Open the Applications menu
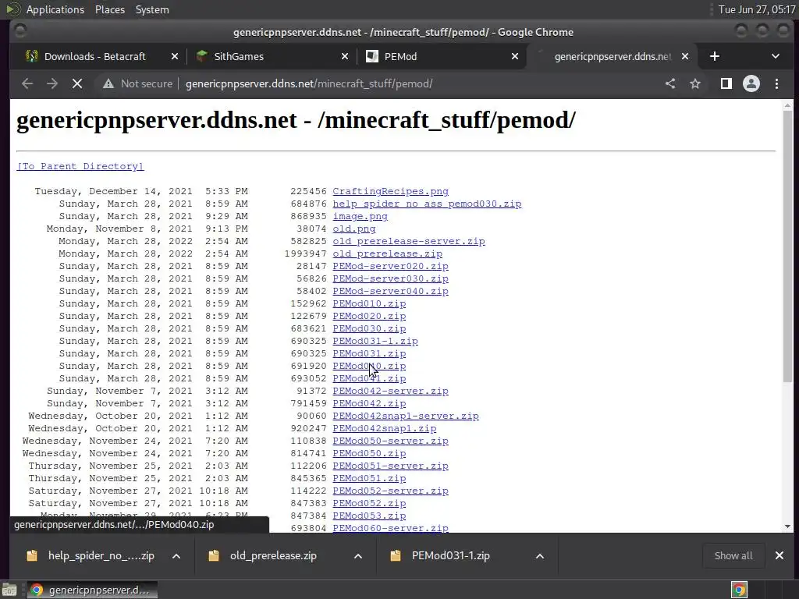799x599 pixels. pos(55,9)
